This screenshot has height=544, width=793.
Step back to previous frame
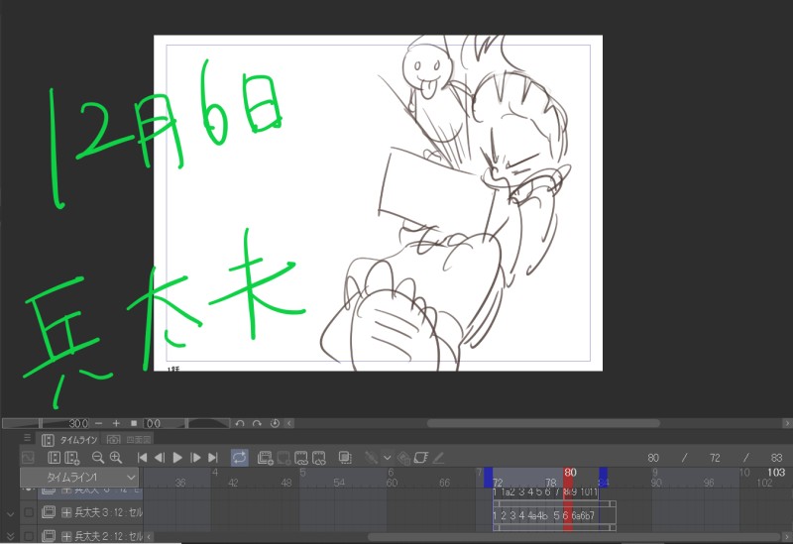[x=160, y=458]
